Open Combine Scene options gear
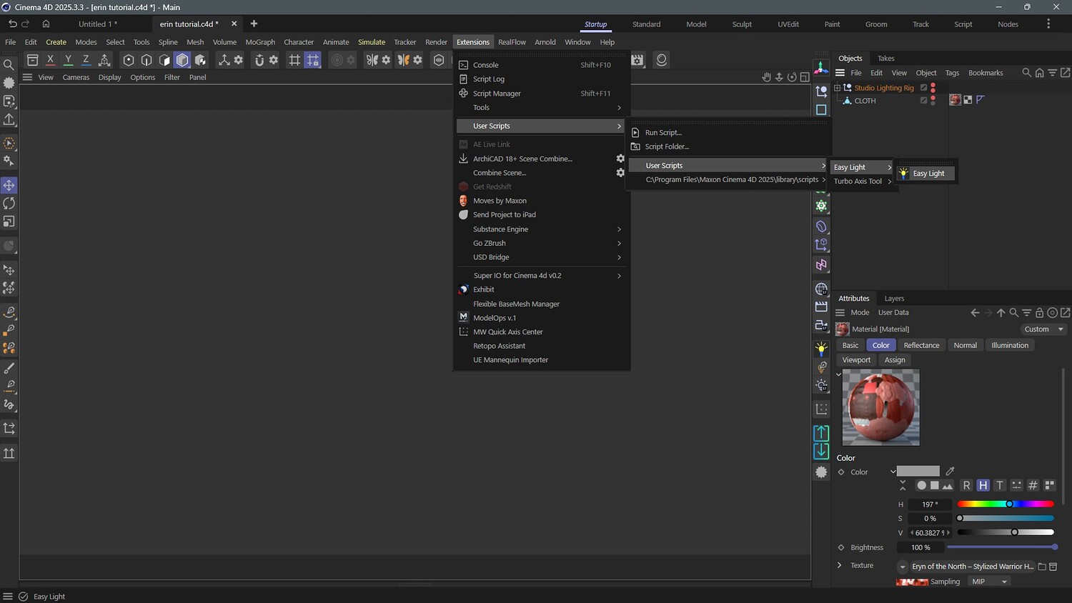Screen dimensions: 1072x603 pyautogui.click(x=620, y=173)
